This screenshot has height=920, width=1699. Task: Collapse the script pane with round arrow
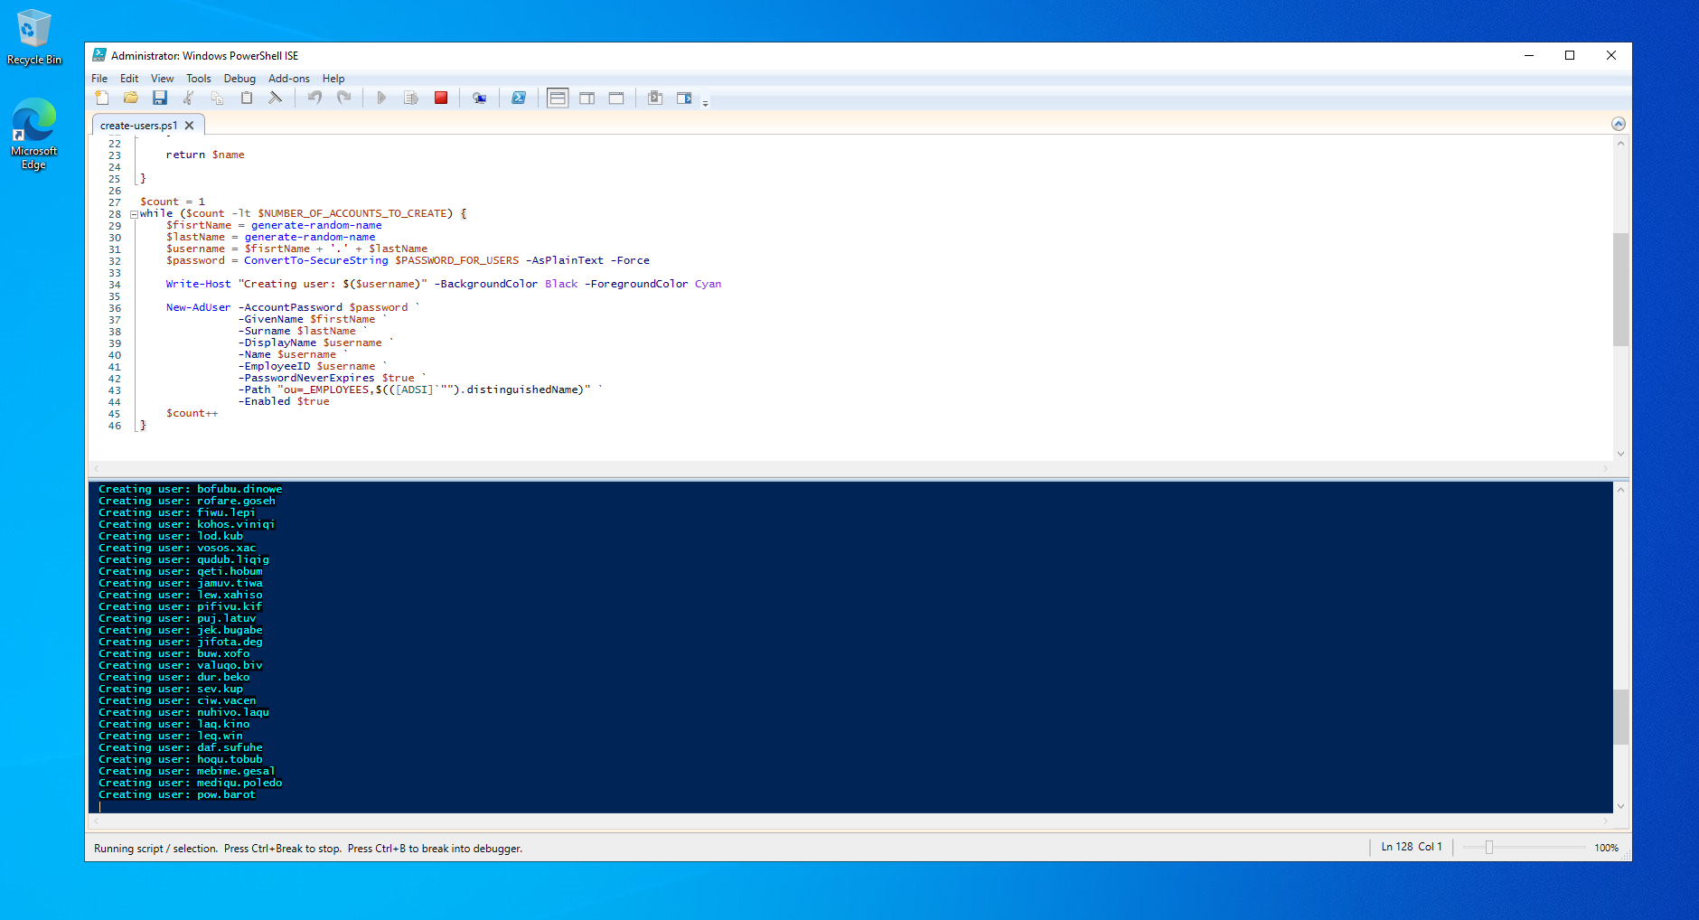coord(1619,124)
